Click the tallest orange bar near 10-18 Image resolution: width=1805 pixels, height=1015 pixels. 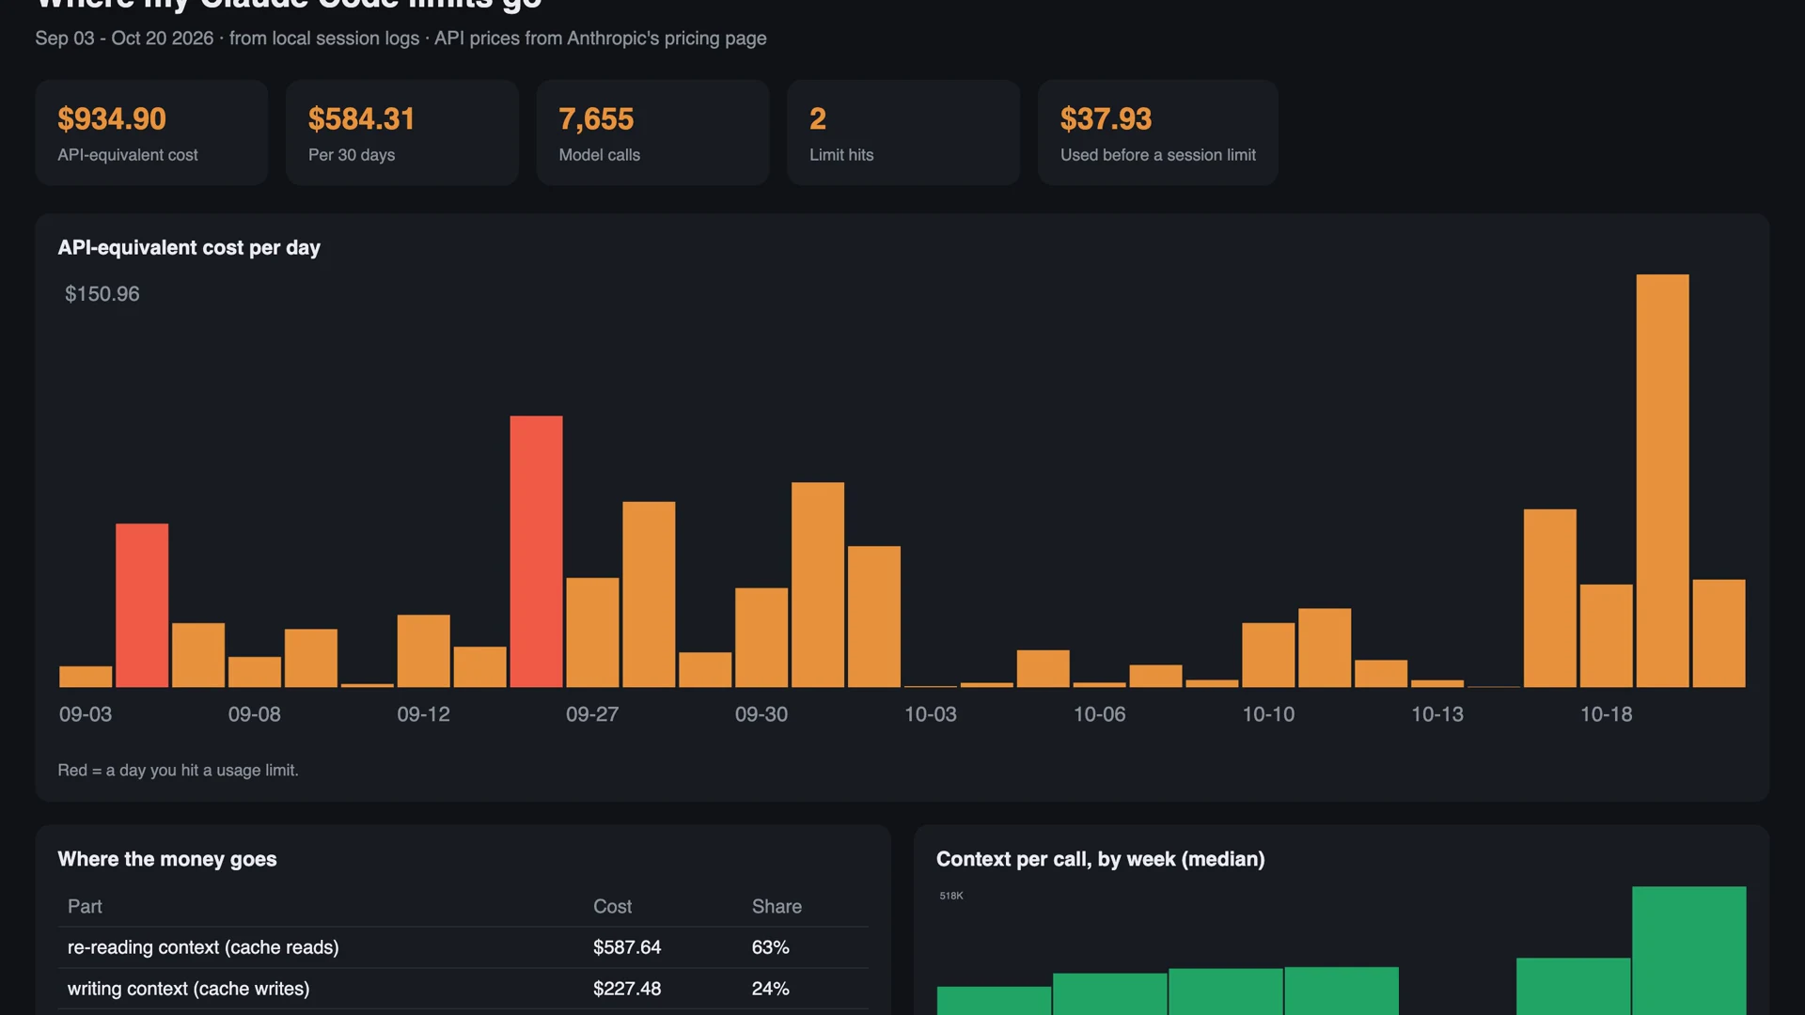coord(1662,480)
